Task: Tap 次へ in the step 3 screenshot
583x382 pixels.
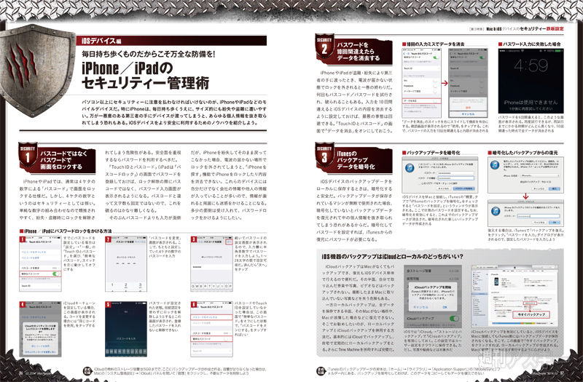Action: 229,242
